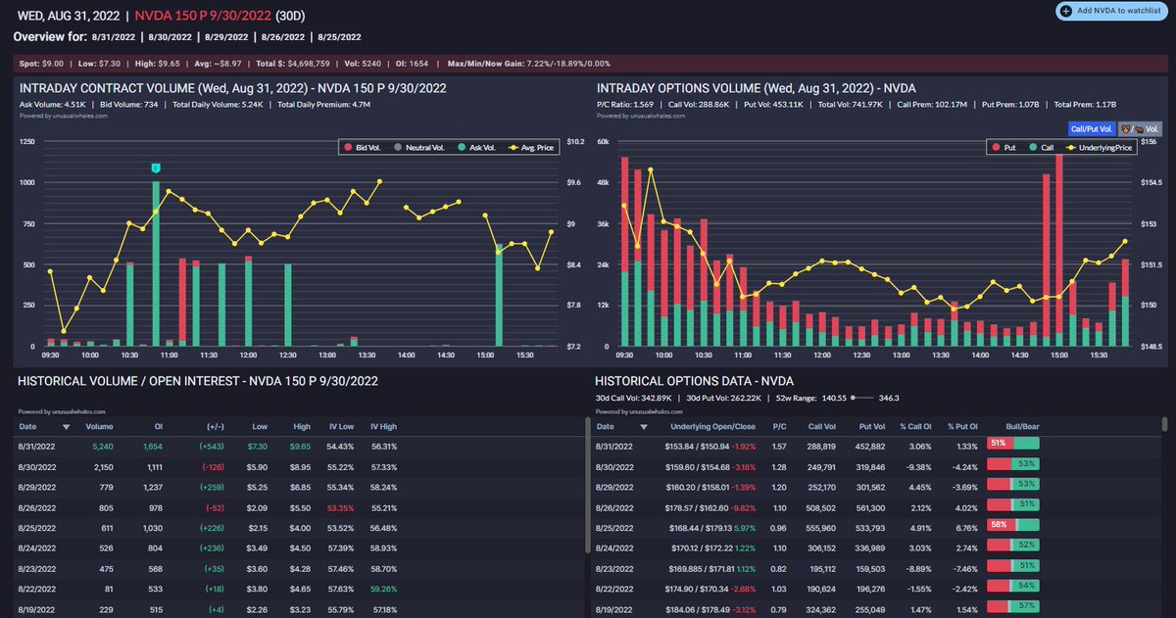Open overview for 8/29/2022

(x=224, y=36)
